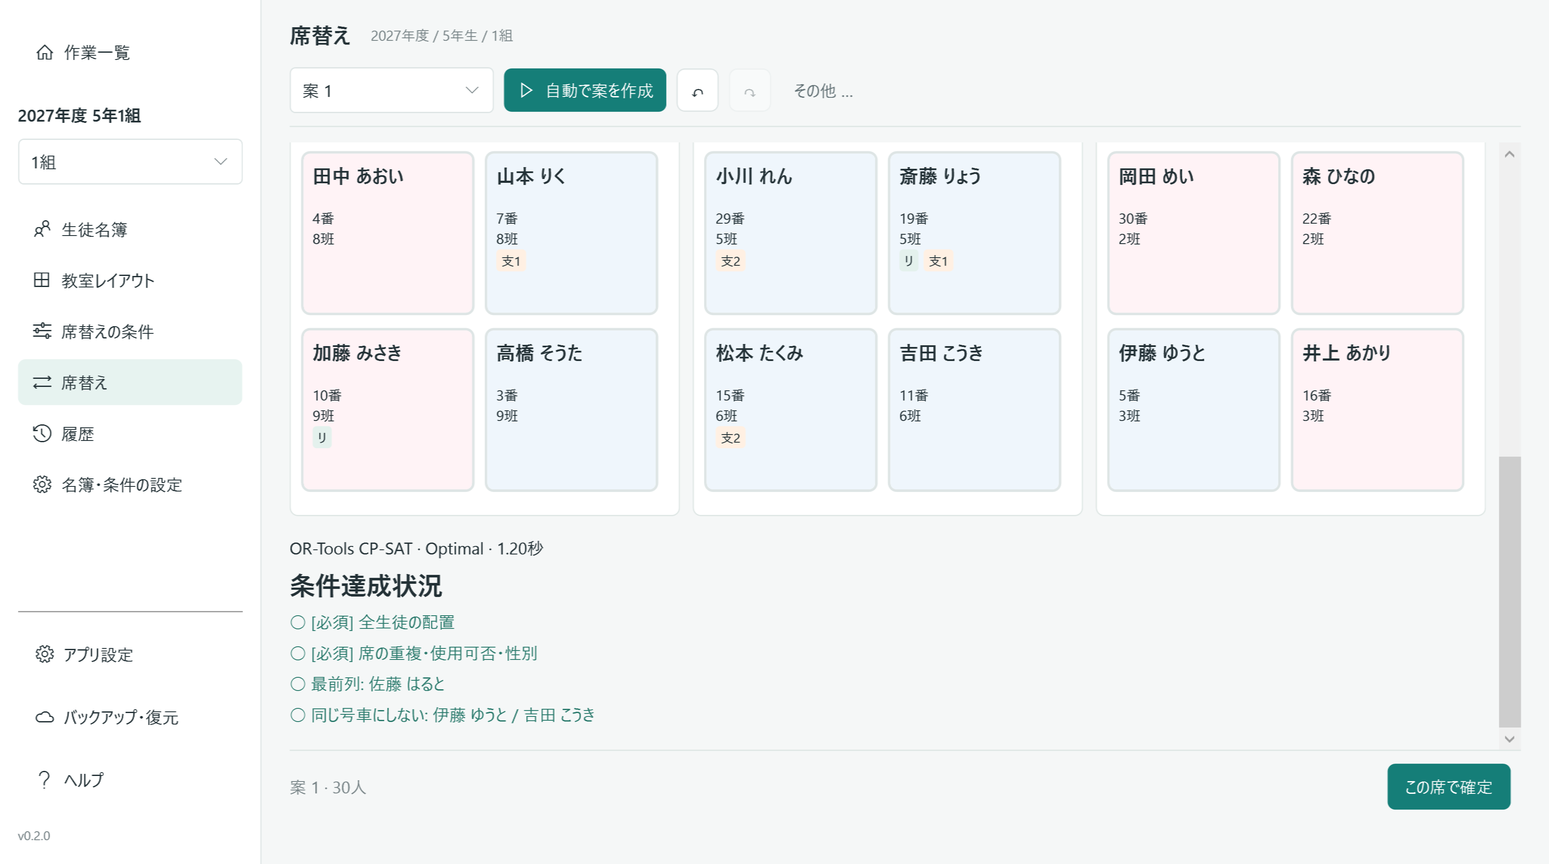Select the 斎藤 りょう seat card
Screen dimensions: 1549x864
[x=974, y=233]
